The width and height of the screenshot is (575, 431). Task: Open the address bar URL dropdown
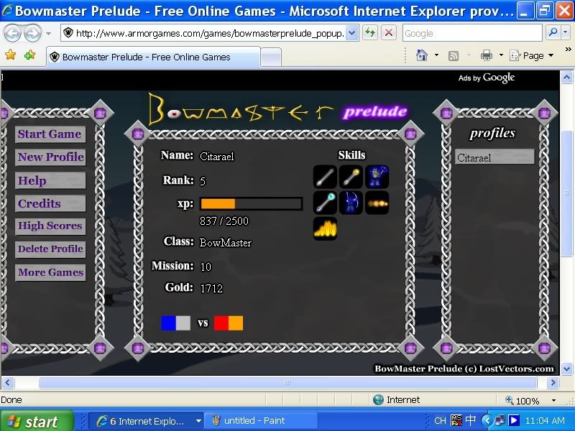[351, 33]
